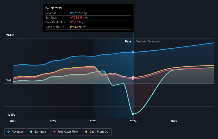The image size is (218, 139).
Task: Click the blue Revenue legend dot
Action: pyautogui.click(x=8, y=132)
